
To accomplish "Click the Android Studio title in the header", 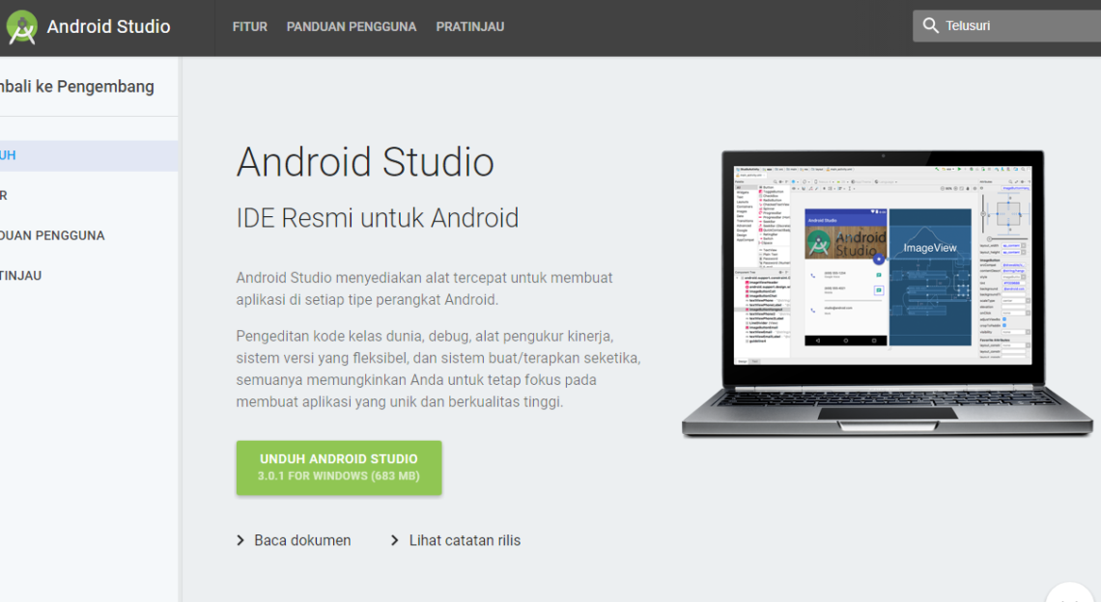I will (108, 27).
